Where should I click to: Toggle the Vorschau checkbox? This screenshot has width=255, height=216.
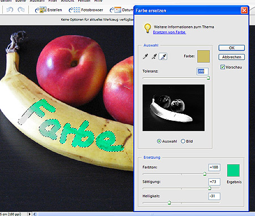tap(223, 67)
